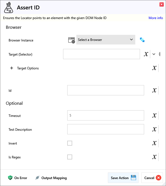The height and width of the screenshot is (186, 166).
Task: Click the blue browser instance icon
Action: pos(142,40)
